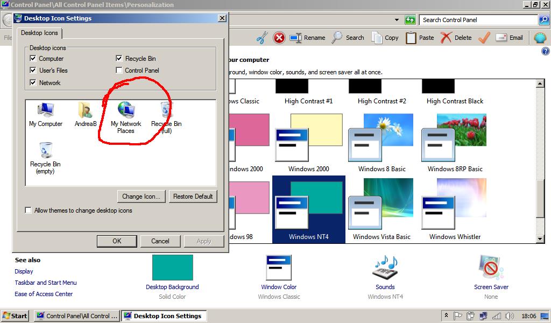Uncheck the Recycle Bin checkbox
The height and width of the screenshot is (323, 551).
click(x=119, y=58)
